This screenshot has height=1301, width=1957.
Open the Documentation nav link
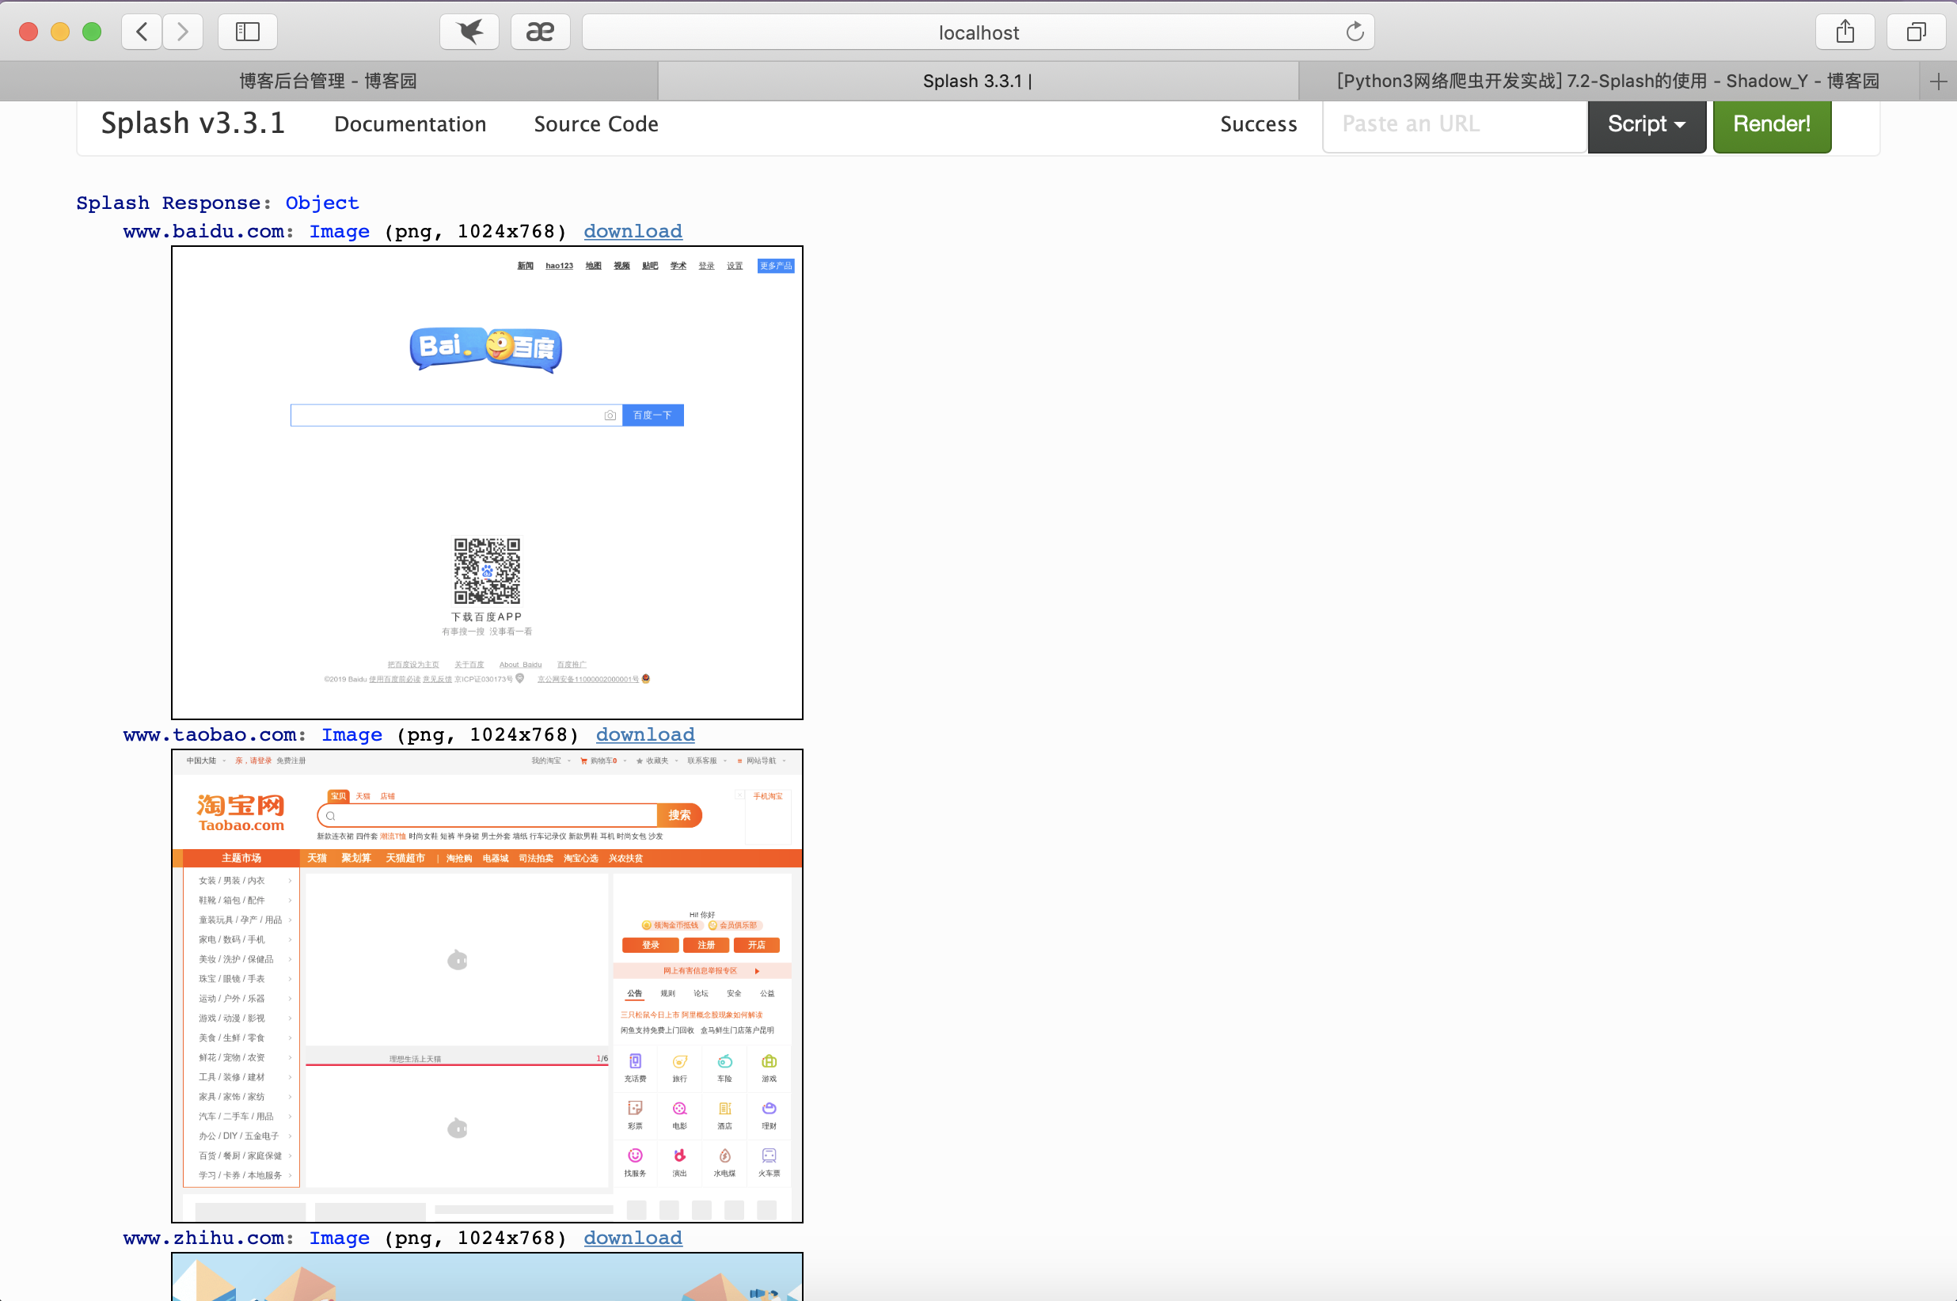[x=410, y=124]
